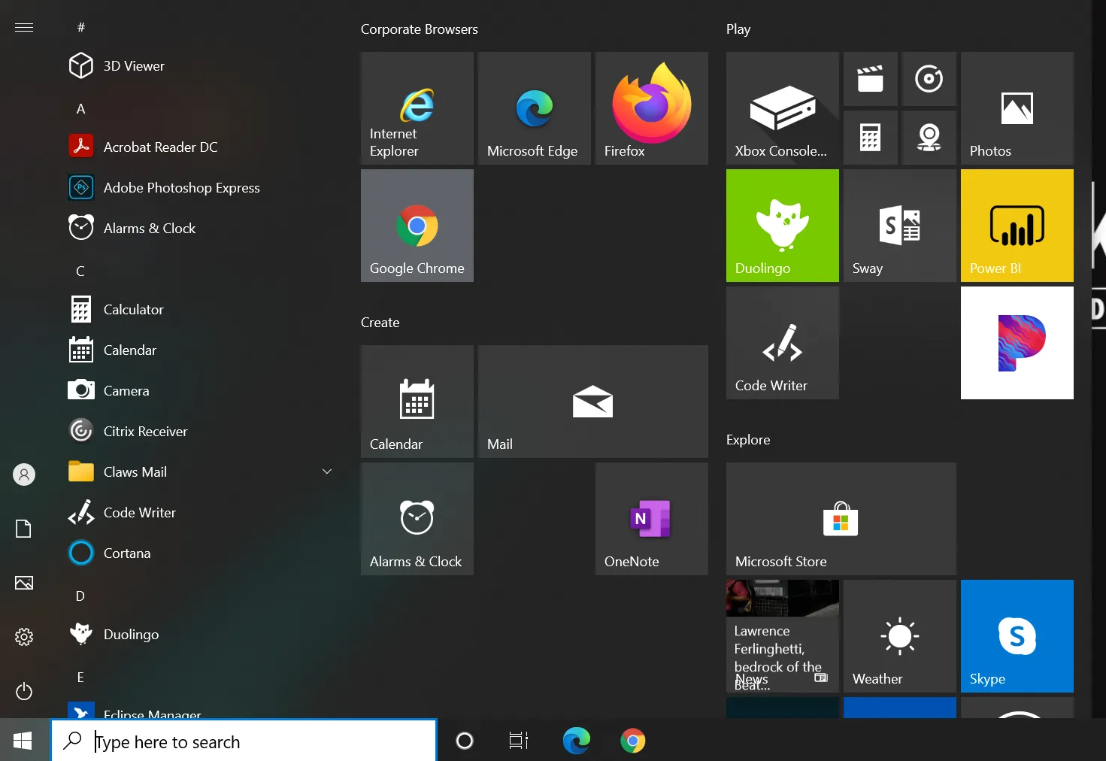Launch Edge from the taskbar

[577, 741]
